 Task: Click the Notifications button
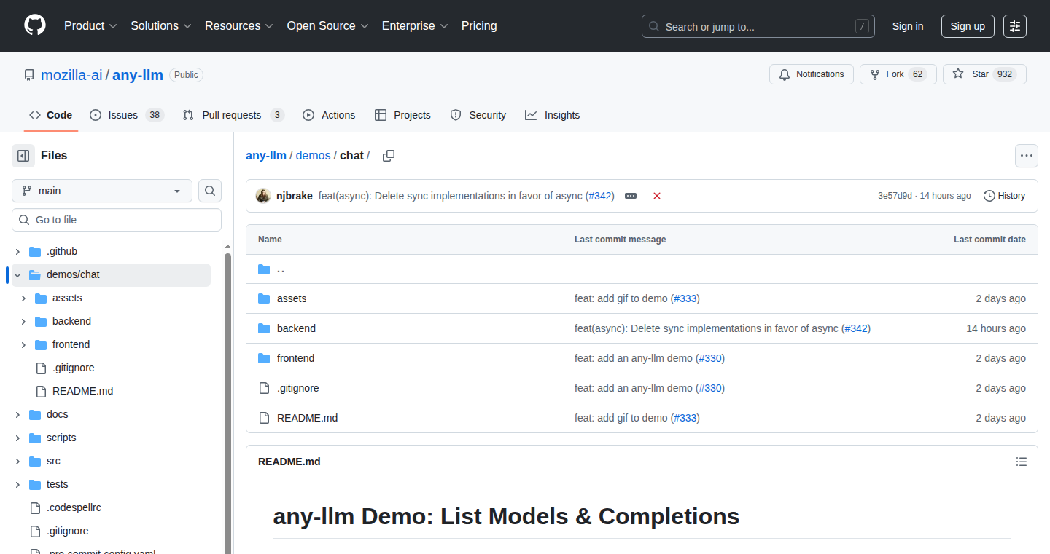[x=812, y=74]
